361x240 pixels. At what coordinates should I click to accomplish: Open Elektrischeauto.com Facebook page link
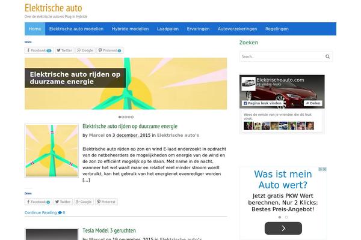coord(280,80)
